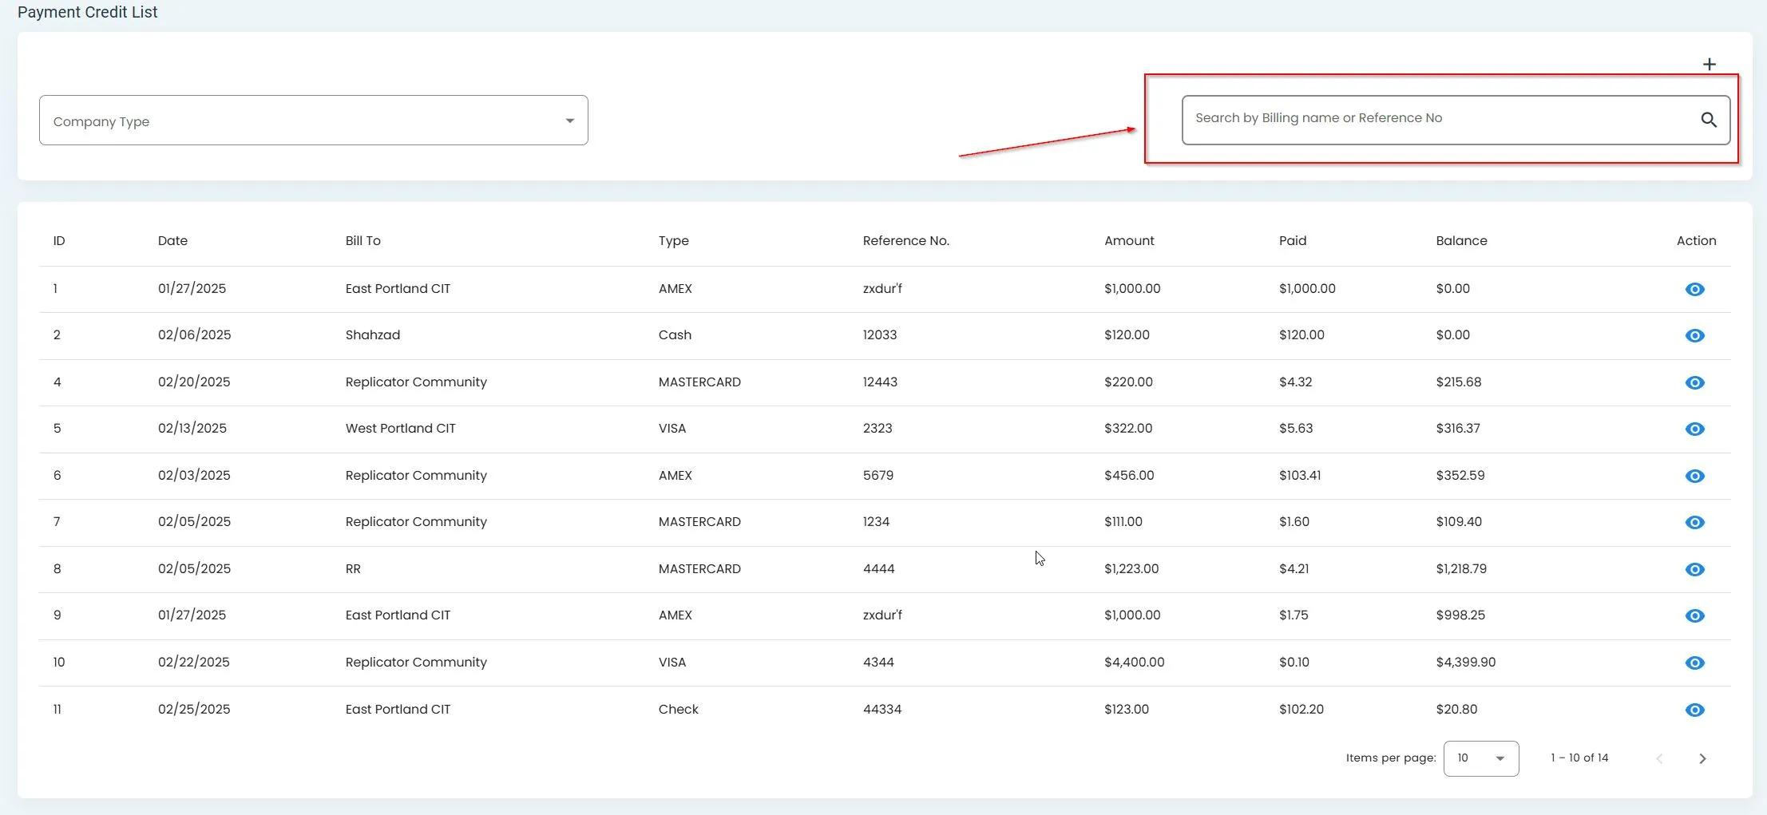The height and width of the screenshot is (815, 1767).
Task: Click the Date column header
Action: [172, 241]
